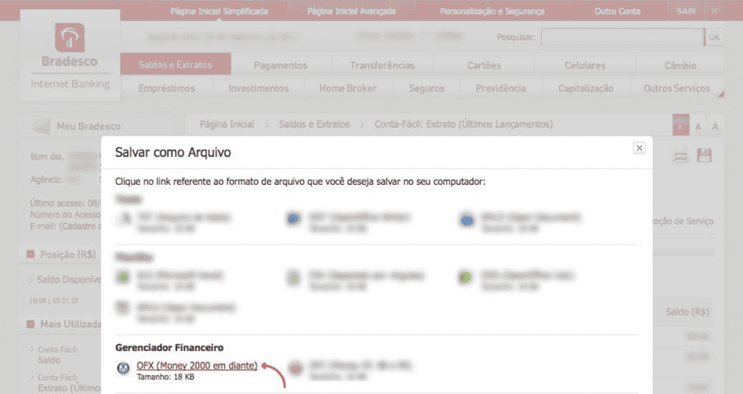The width and height of the screenshot is (743, 394).
Task: Open the Previdência menu
Action: click(x=501, y=89)
